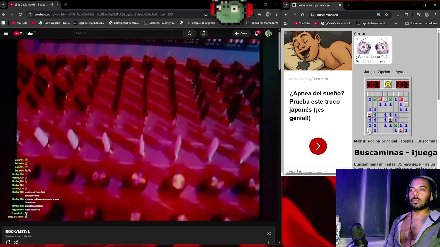
Task: Open the derilamemoryfoam.com ad link
Action: tap(308, 79)
